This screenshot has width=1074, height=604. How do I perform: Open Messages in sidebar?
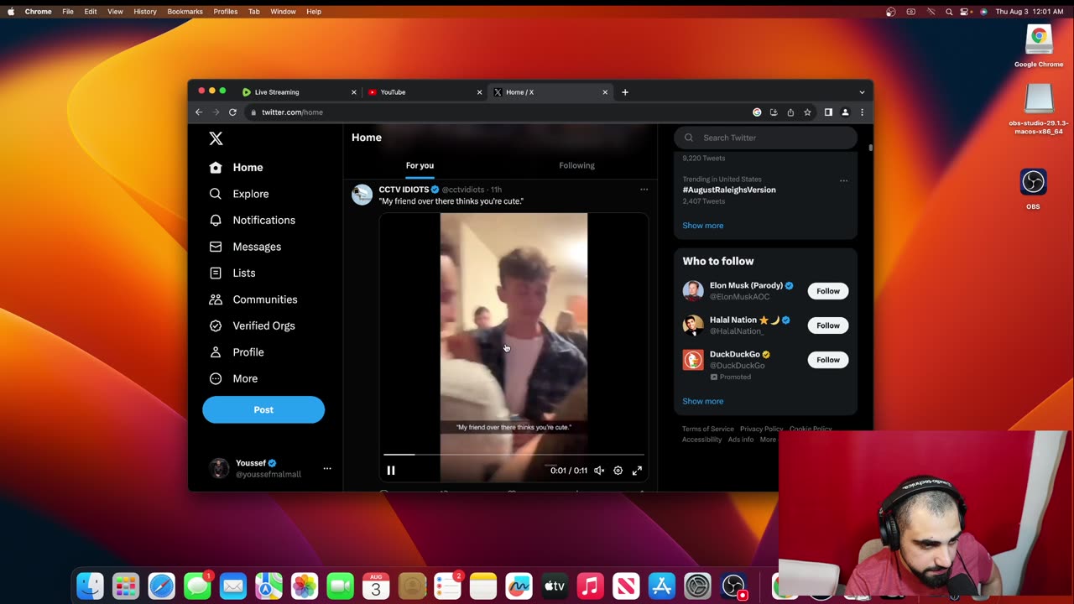point(245,247)
